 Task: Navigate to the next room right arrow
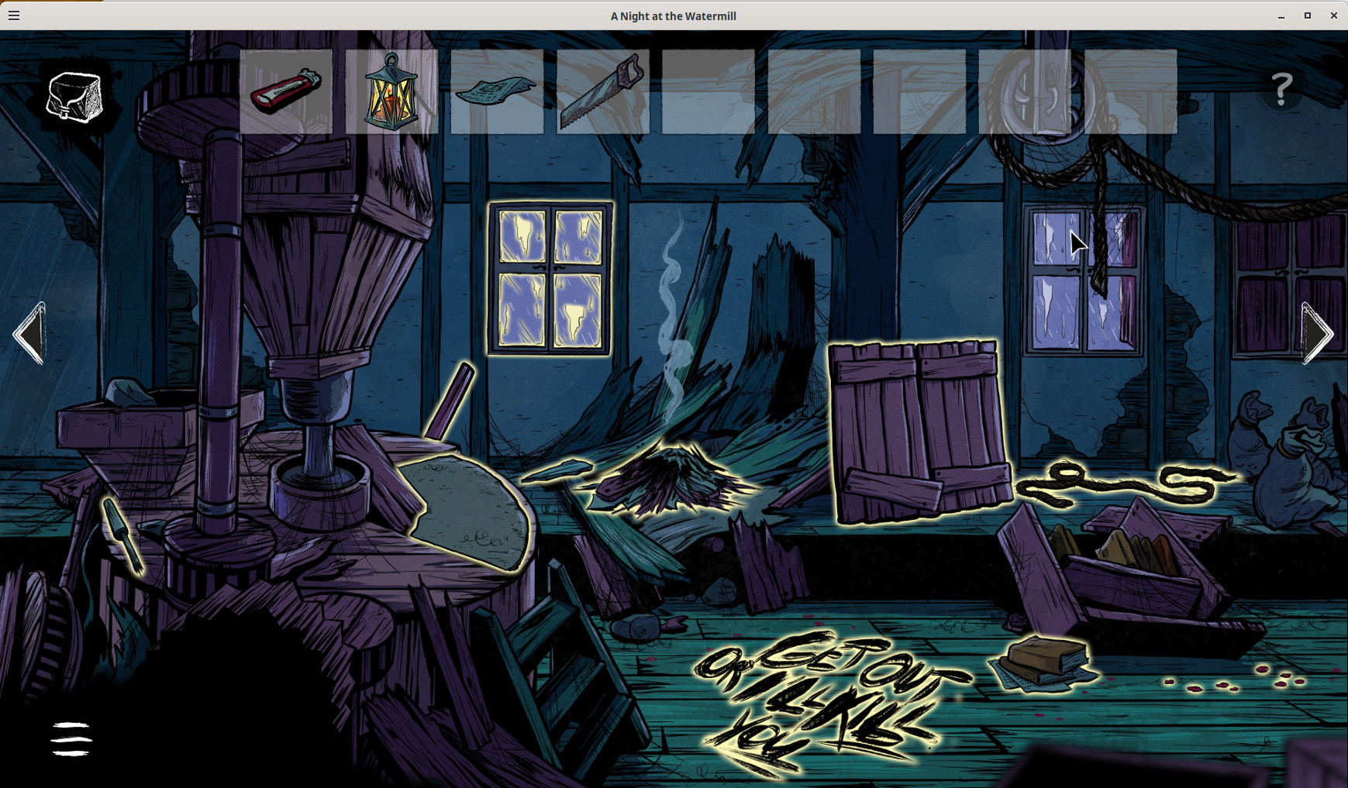point(1317,333)
